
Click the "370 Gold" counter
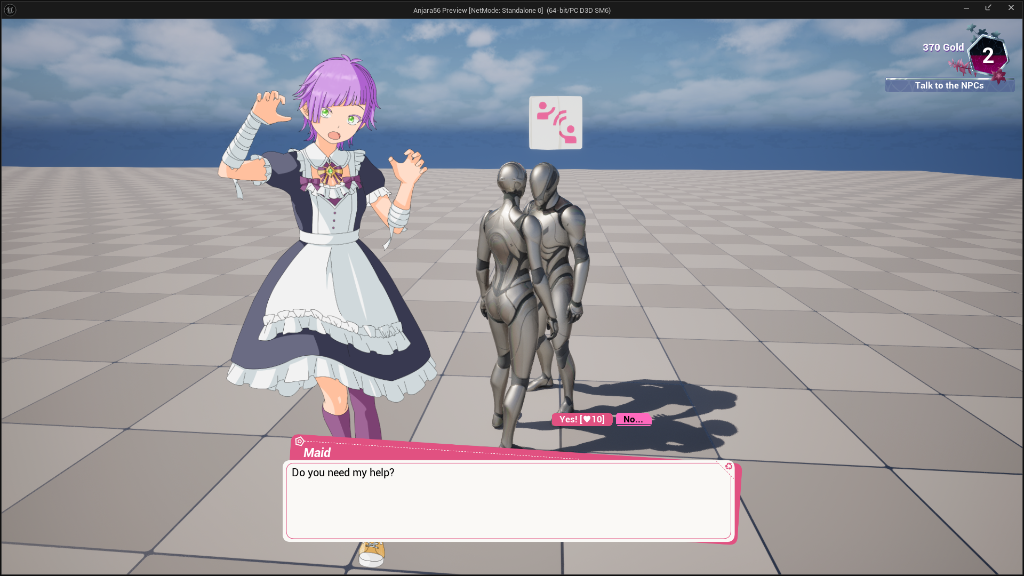coord(943,47)
